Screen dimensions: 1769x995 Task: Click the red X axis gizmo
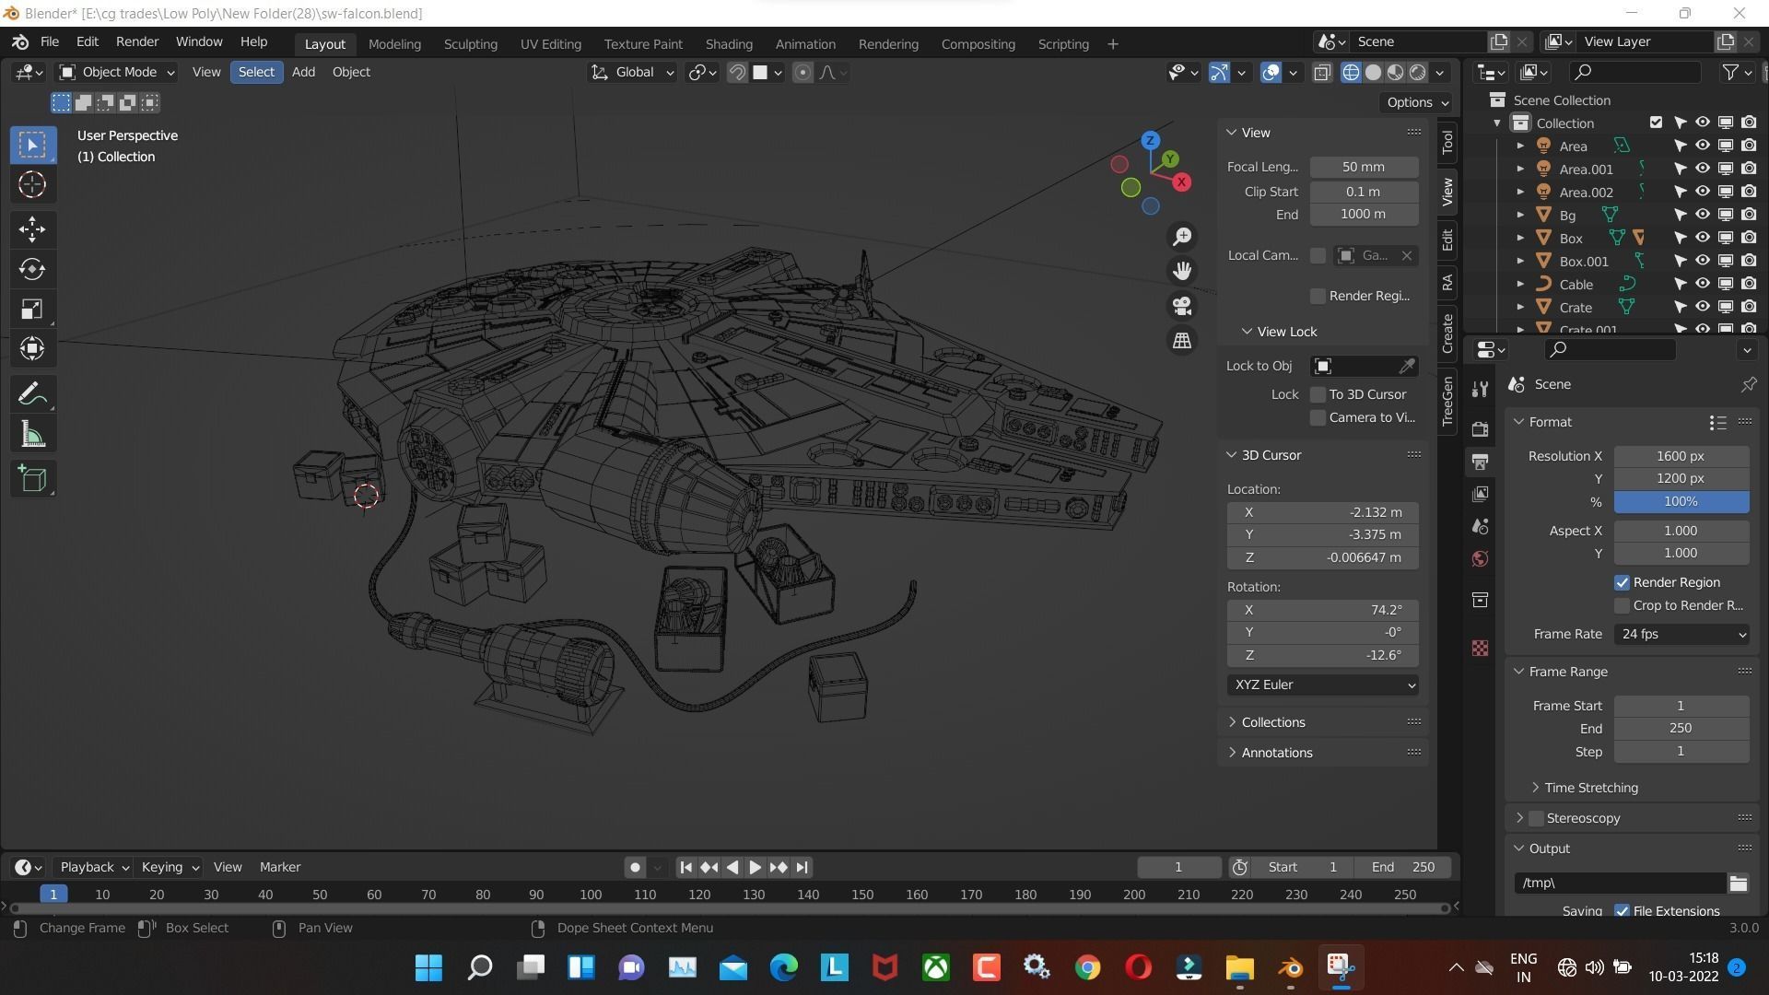(1181, 181)
